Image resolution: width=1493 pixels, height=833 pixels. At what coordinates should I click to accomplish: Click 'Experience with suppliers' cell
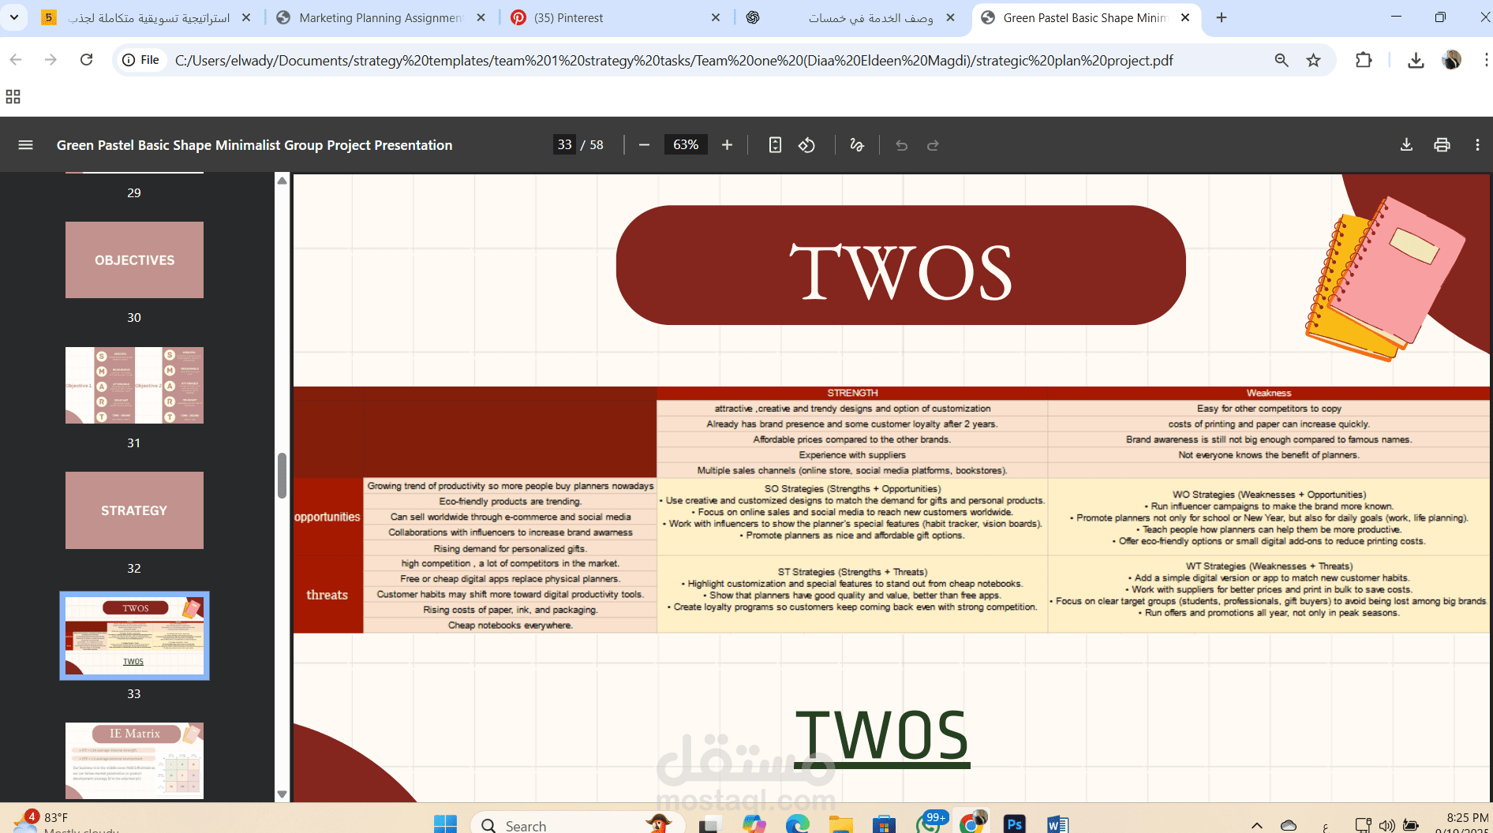point(852,455)
